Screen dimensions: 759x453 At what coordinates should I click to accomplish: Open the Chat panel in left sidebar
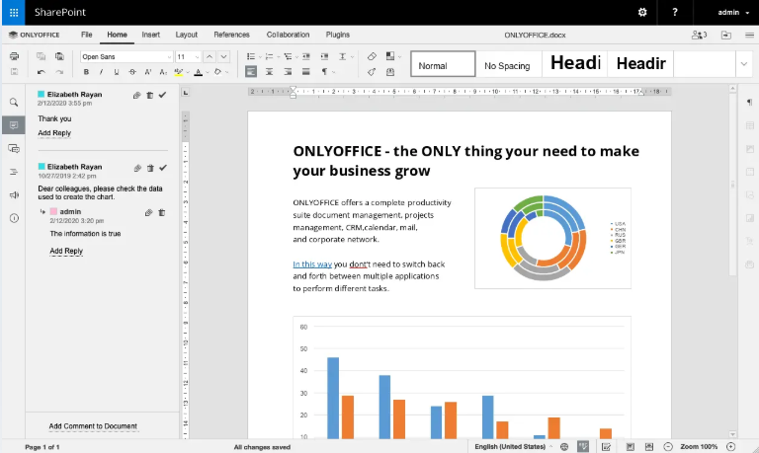14,148
